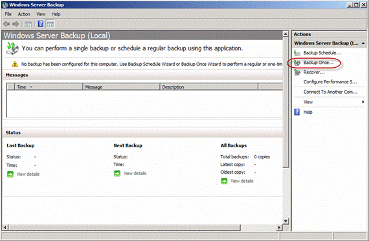
Task: Click the Windows Server Backup title bar icon
Action: [x=5, y=5]
